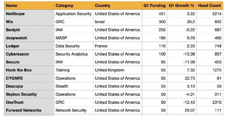227x118 pixels.
Task: Select the NetSkope name cell
Action: (29, 14)
